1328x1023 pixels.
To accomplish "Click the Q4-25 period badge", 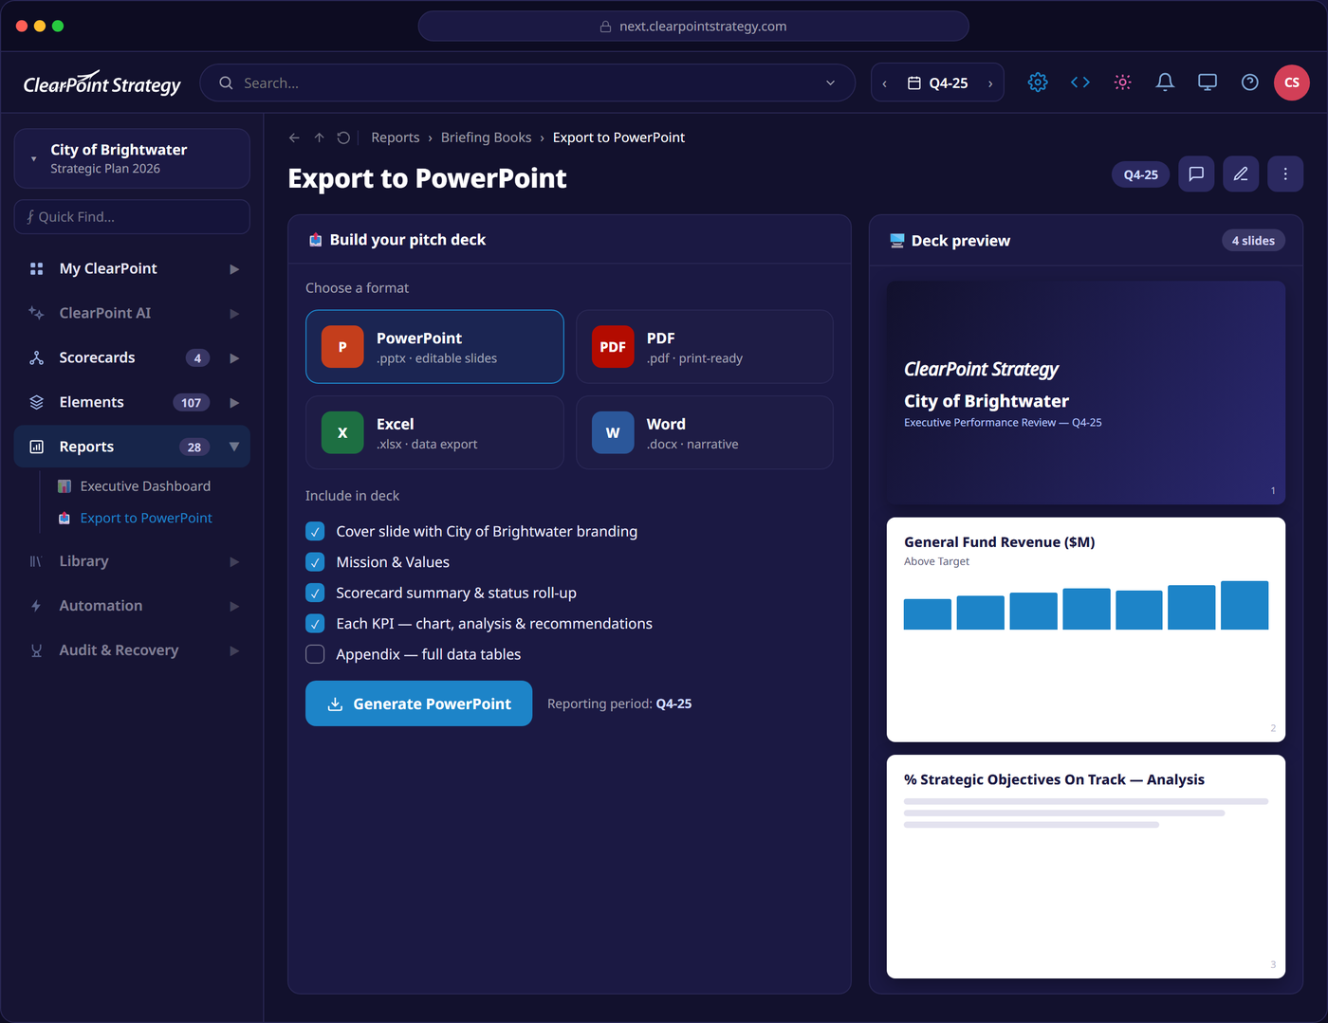I will tap(1140, 174).
